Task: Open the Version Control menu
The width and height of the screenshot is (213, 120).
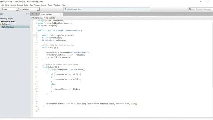Action: [40, 5]
